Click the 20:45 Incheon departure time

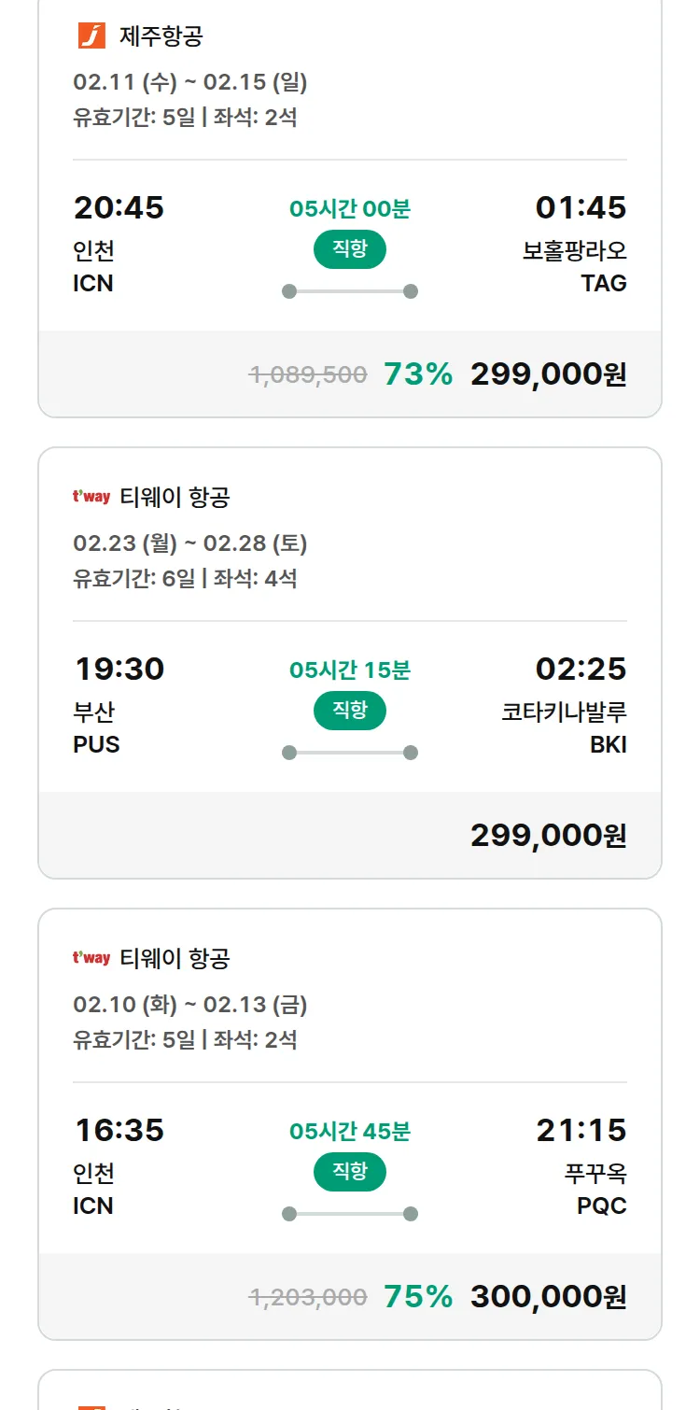[119, 207]
